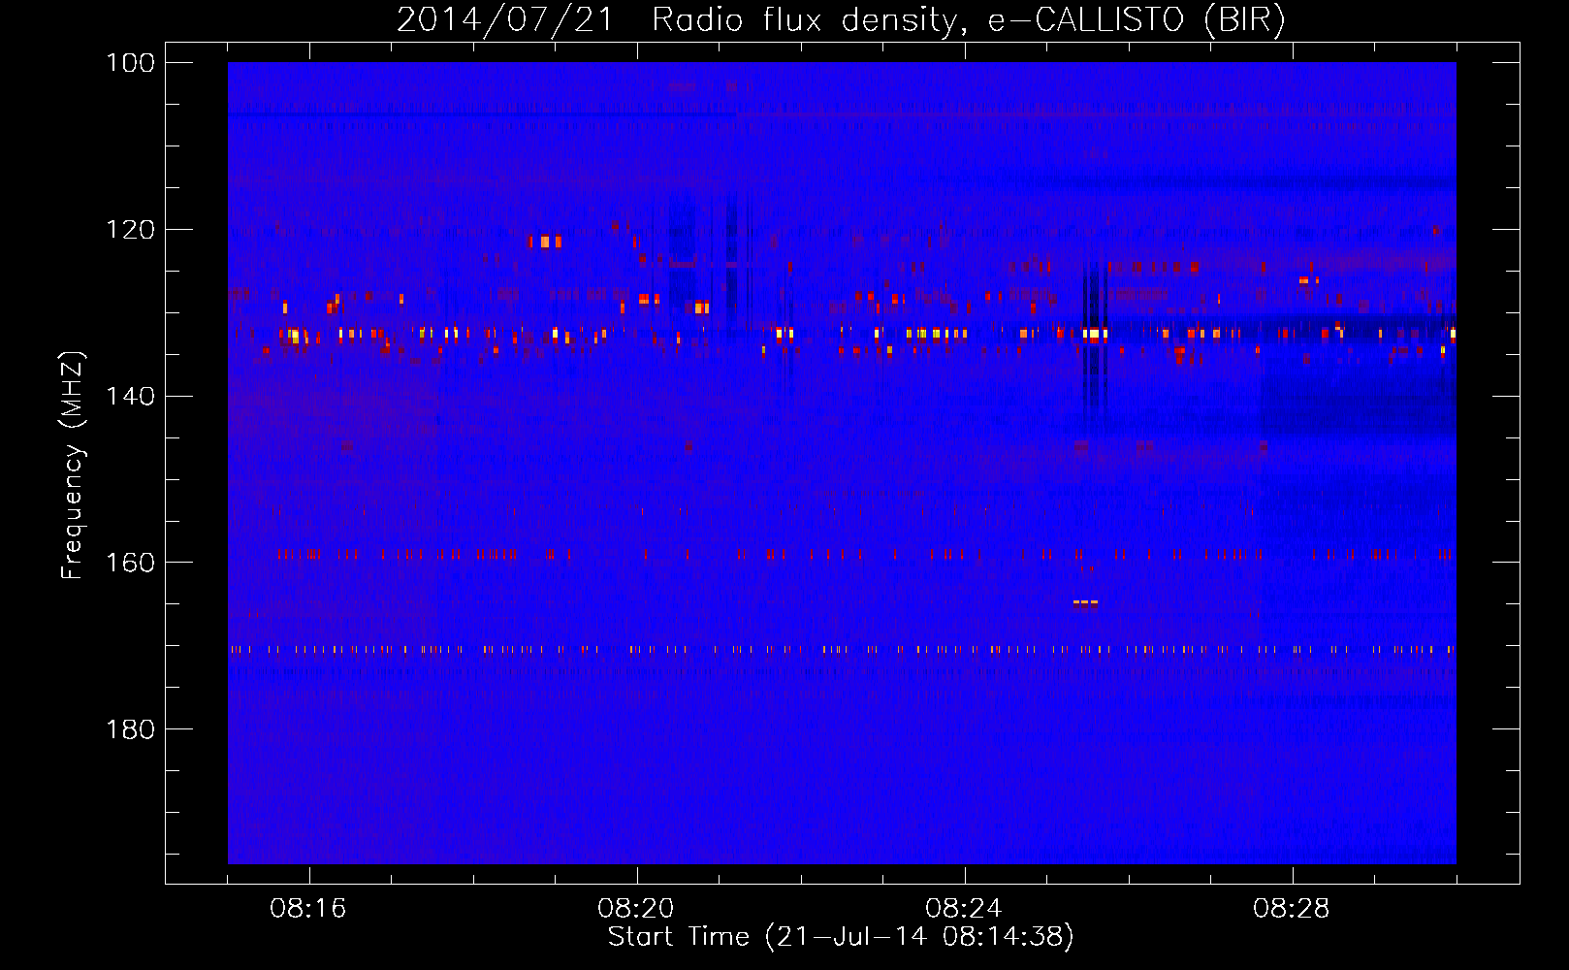The image size is (1569, 970).
Task: Click the bright orange dash near 165 MHz
Action: click(x=1086, y=602)
